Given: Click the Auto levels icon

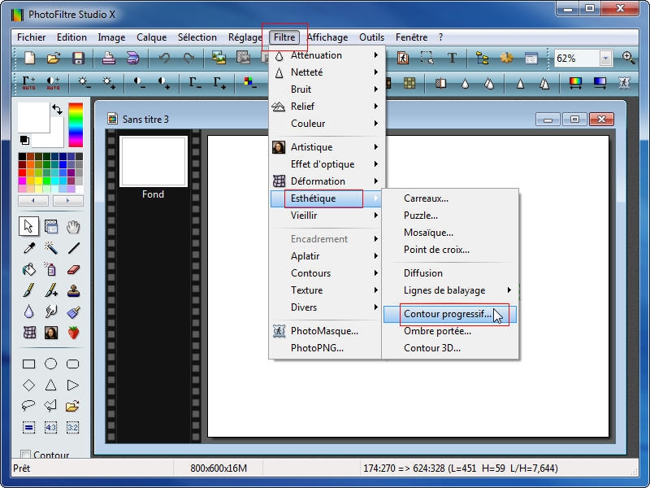Looking at the screenshot, I should (x=28, y=82).
